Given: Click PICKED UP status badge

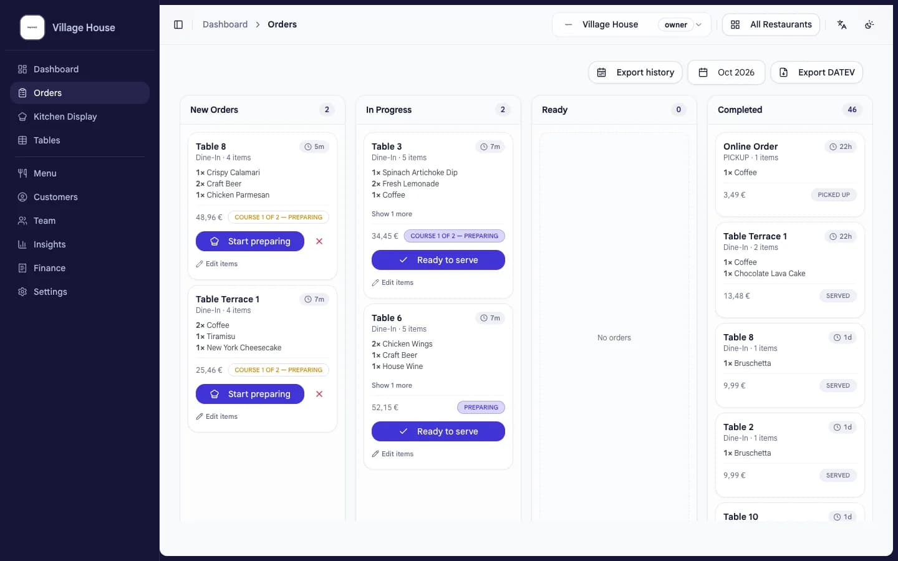Looking at the screenshot, I should click(834, 195).
